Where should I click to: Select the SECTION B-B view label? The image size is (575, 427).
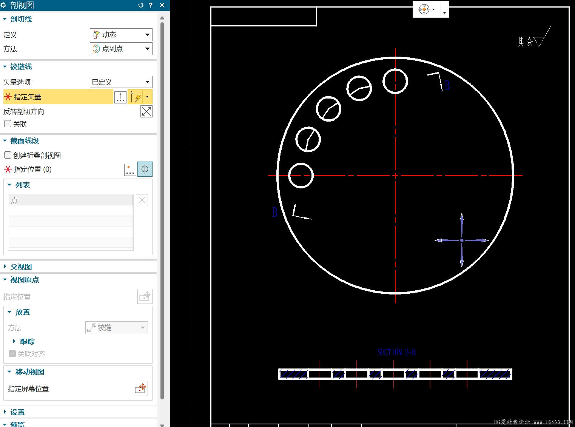[x=396, y=352]
